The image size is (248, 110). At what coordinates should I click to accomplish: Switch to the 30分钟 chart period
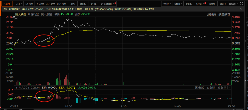pos(50,4)
